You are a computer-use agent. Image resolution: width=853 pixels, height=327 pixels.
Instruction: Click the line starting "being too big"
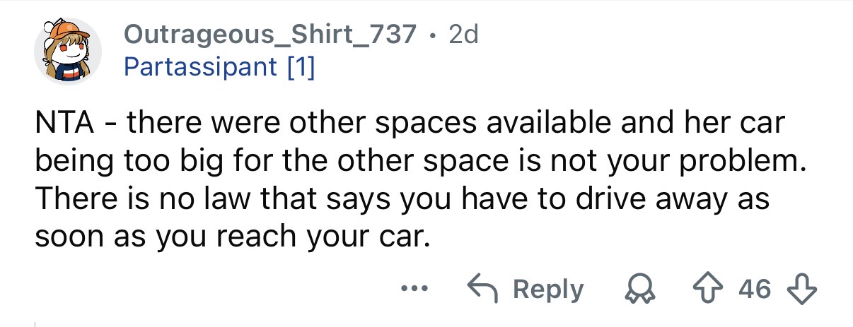(420, 162)
